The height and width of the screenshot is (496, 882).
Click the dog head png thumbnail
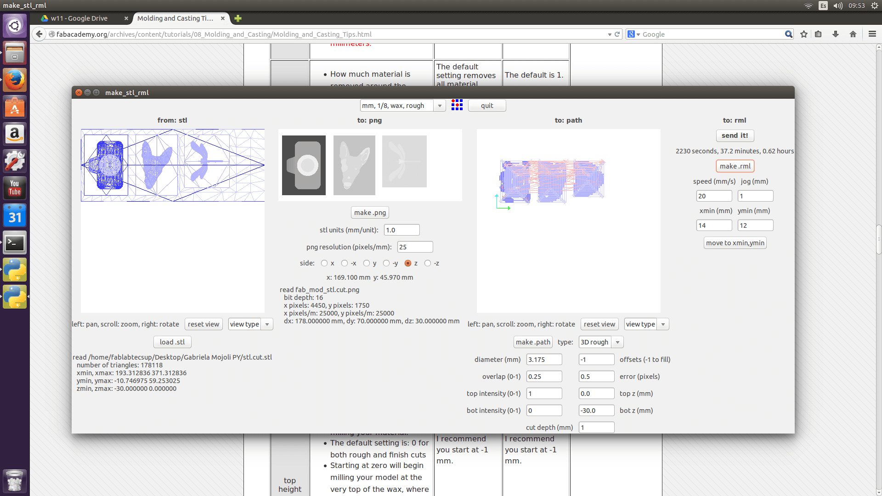click(354, 165)
